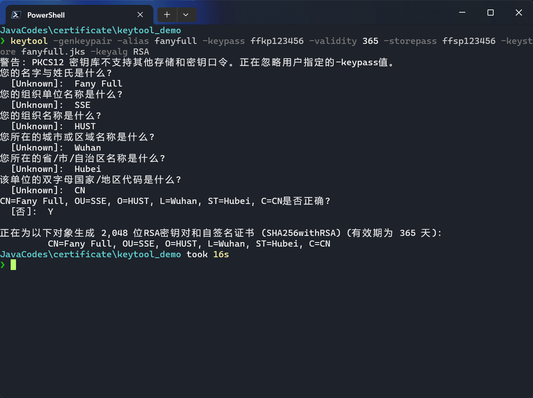Click the Wuhan city answer
The width and height of the screenshot is (533, 398).
[87, 148]
